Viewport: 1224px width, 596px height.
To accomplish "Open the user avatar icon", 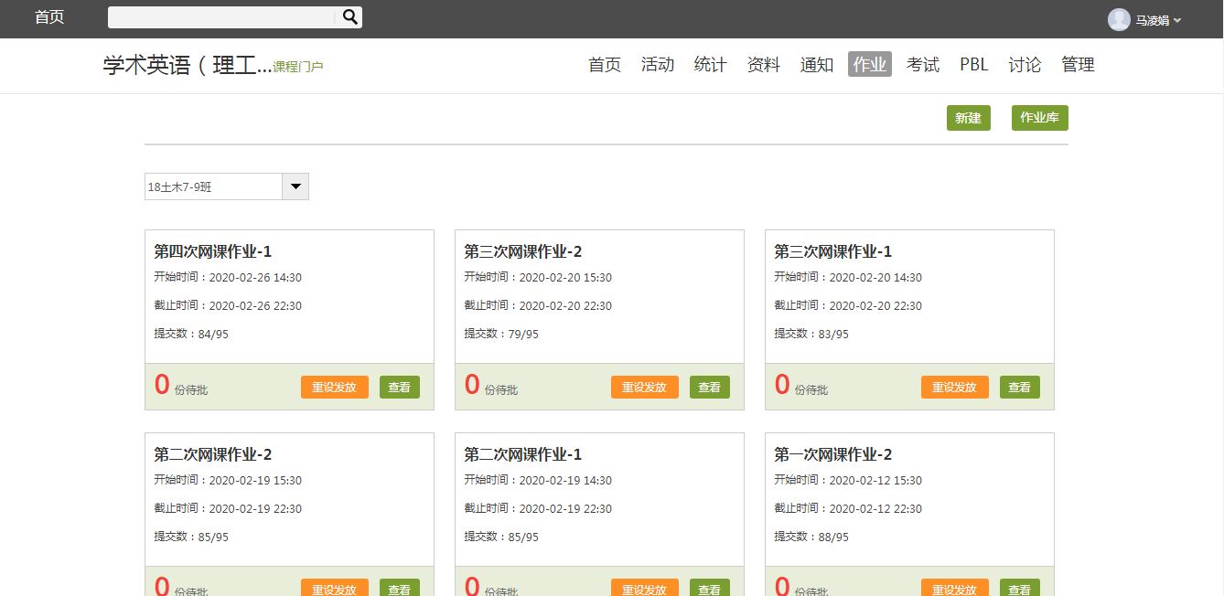I will click(1119, 20).
